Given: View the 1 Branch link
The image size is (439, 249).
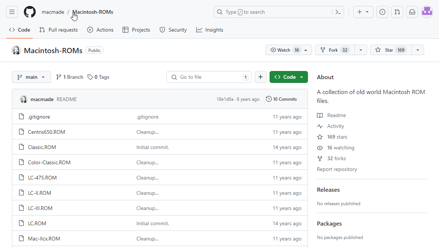Looking at the screenshot, I should click(x=70, y=77).
